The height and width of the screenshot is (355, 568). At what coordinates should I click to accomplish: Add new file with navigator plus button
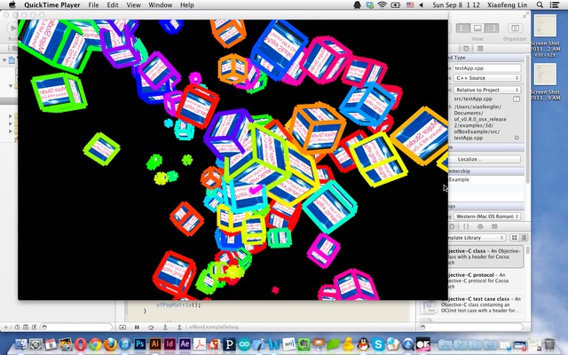click(x=6, y=327)
